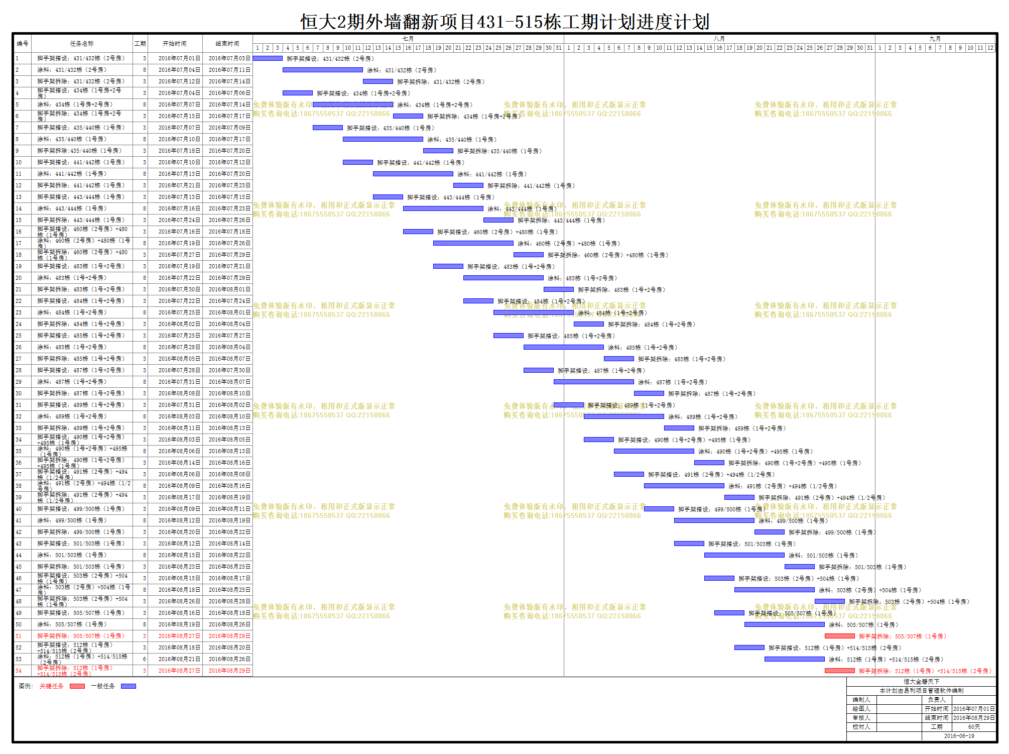Click day 12 under the 九月 header
Viewport: 1009px width, 754px height.
coord(990,48)
